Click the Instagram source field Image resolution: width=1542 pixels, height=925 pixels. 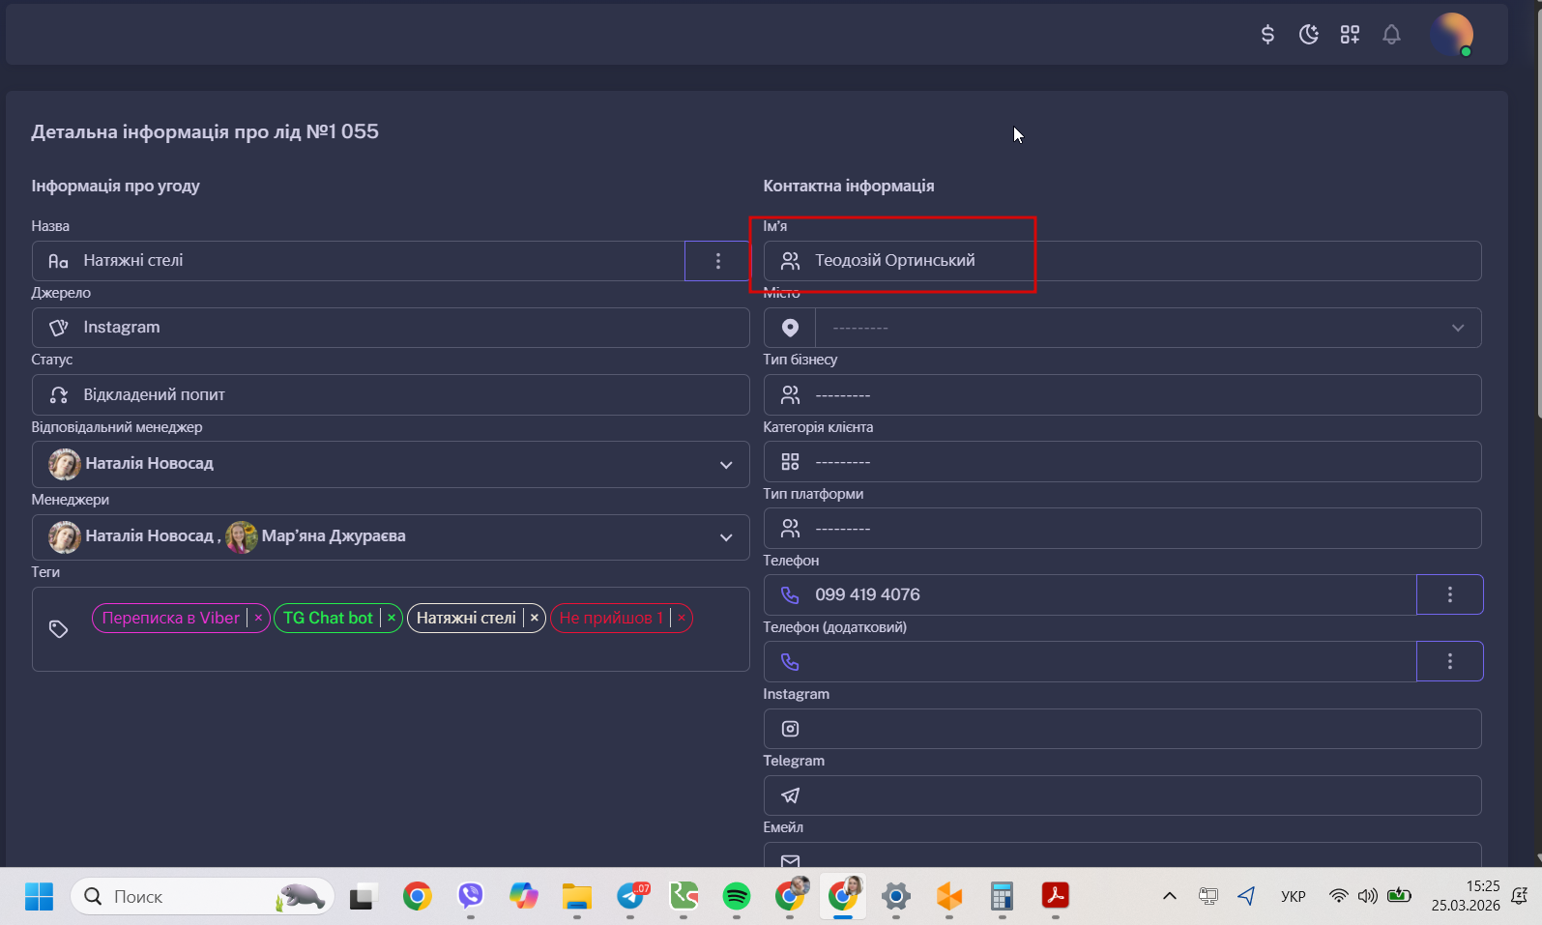pos(391,328)
